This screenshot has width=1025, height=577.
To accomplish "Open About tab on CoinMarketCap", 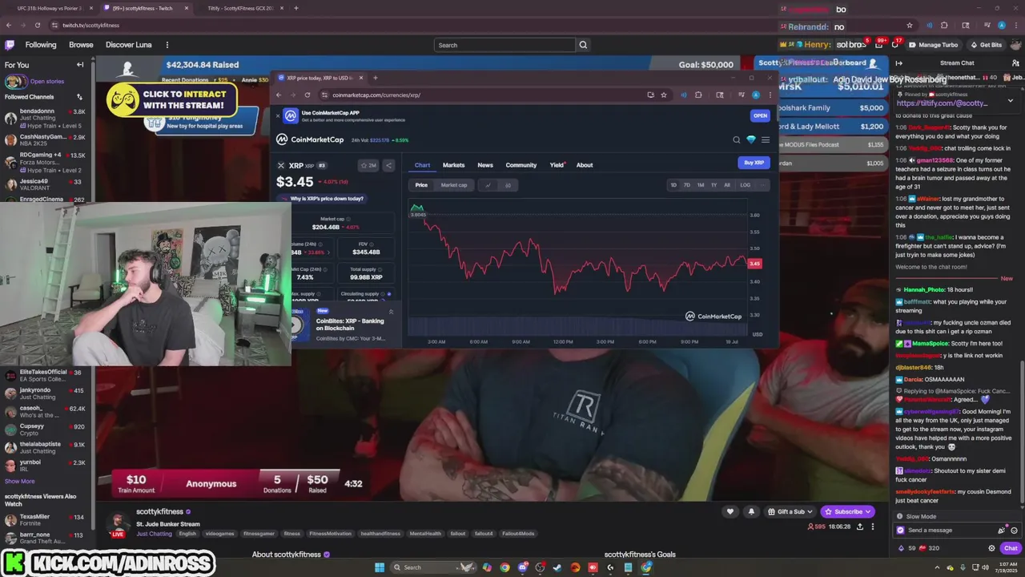I will 585,165.
